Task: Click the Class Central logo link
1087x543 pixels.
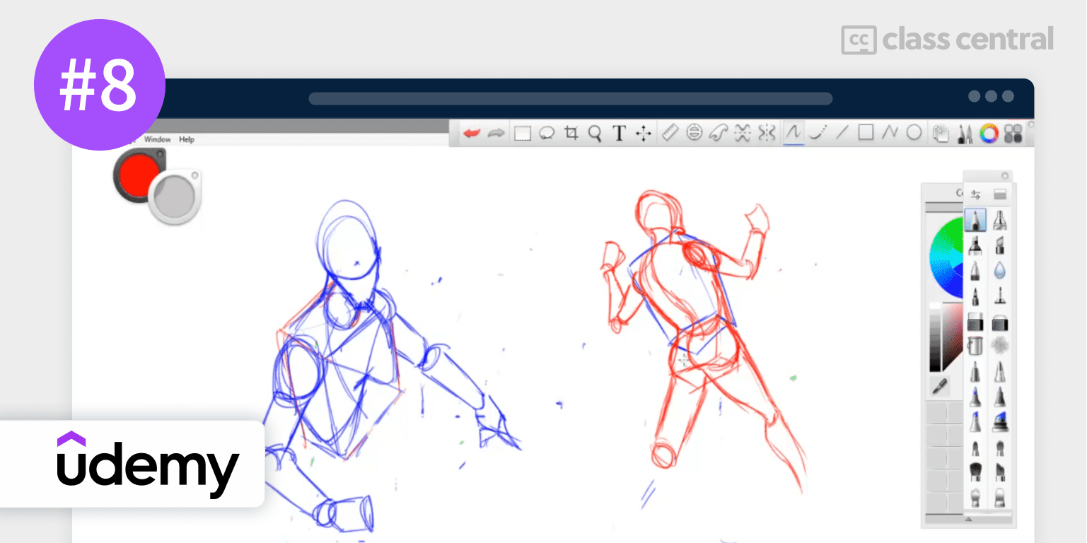Action: pos(947,40)
